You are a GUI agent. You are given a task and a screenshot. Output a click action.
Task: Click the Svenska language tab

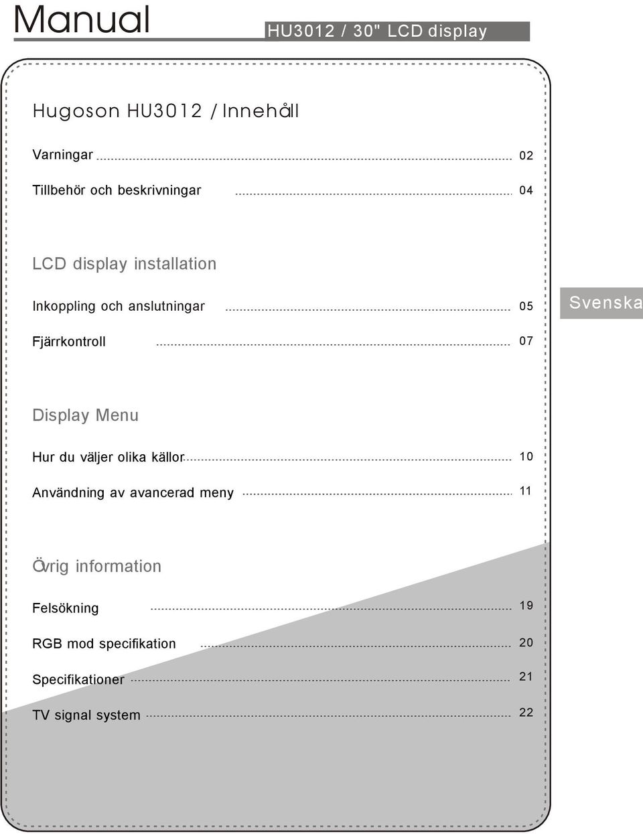point(601,303)
